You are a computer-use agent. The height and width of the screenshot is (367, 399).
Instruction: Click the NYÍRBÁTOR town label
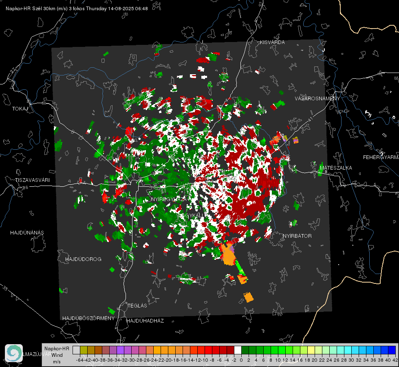297,236
